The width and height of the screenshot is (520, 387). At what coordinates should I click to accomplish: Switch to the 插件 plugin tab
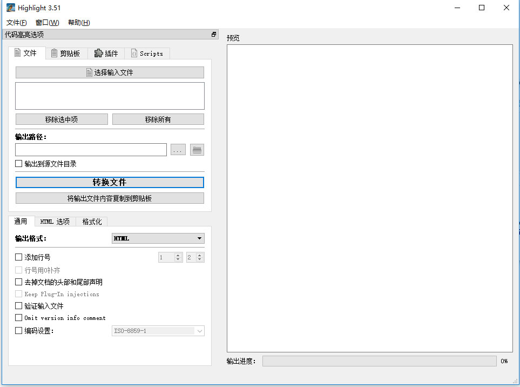click(106, 53)
